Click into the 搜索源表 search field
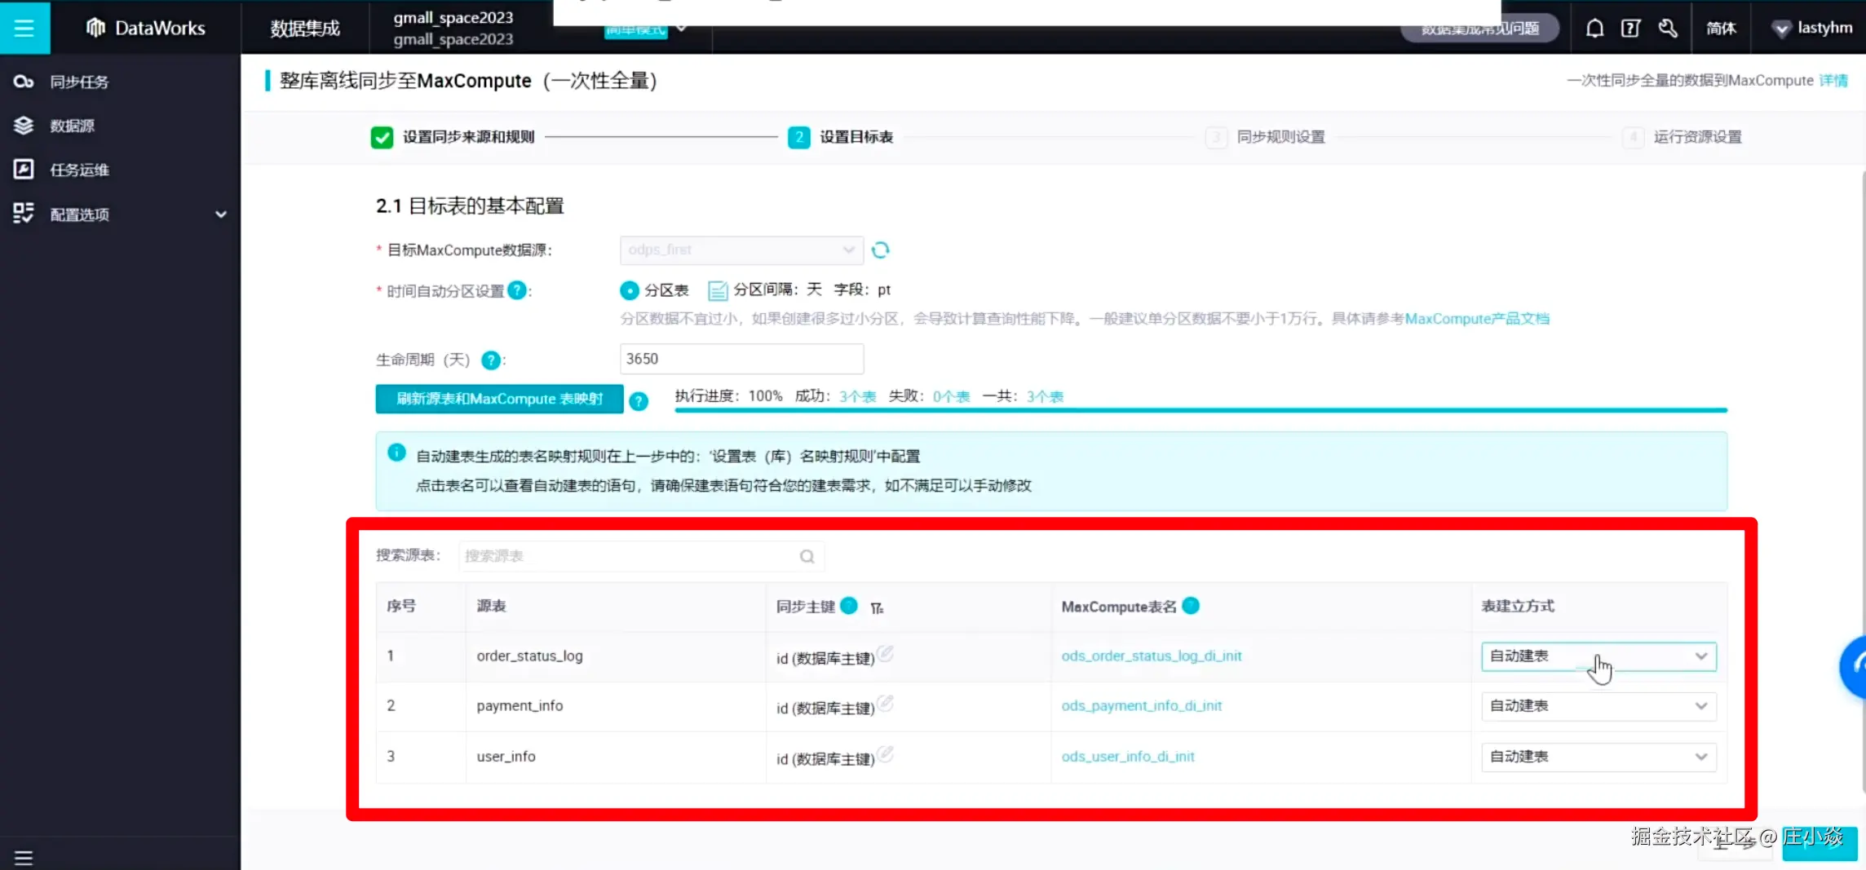This screenshot has height=870, width=1866. point(641,556)
